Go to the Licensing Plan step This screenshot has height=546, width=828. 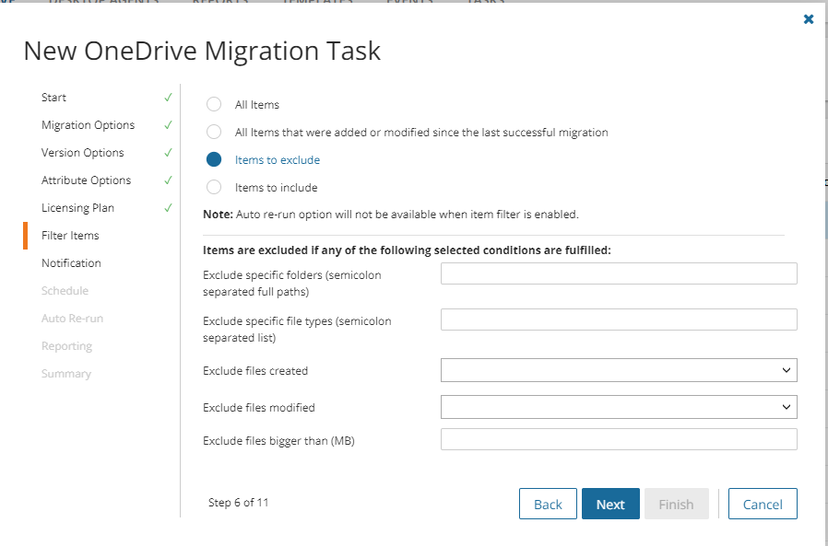click(77, 208)
